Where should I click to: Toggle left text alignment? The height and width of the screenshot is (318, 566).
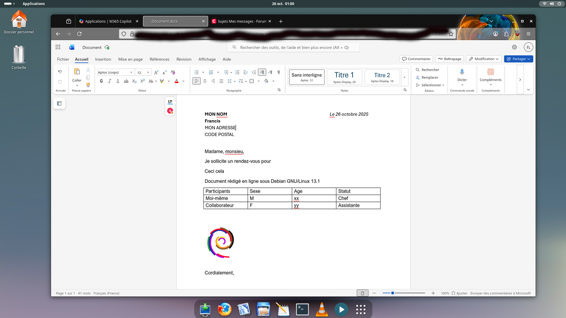point(196,81)
